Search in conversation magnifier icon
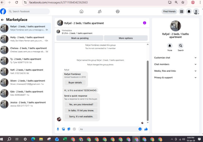203x142 pixels. 181,46
